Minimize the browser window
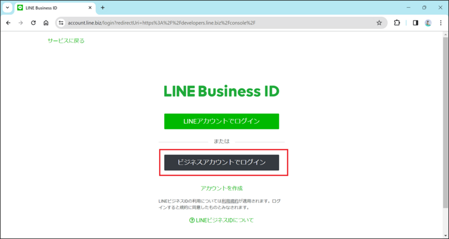 pos(408,7)
